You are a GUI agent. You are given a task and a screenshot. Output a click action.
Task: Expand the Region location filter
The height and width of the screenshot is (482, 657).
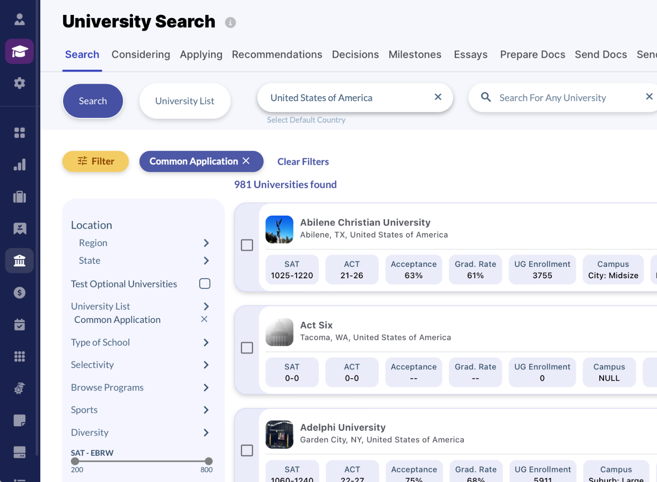(206, 243)
